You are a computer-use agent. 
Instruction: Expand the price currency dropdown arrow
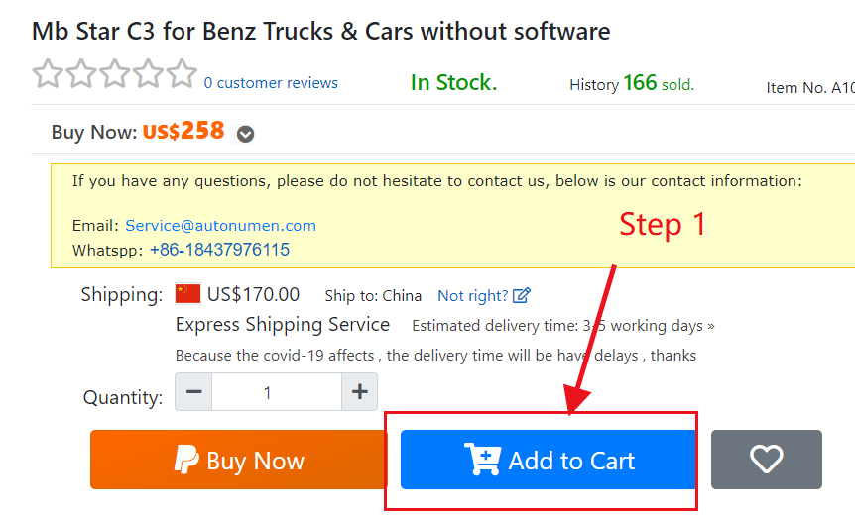pos(245,134)
